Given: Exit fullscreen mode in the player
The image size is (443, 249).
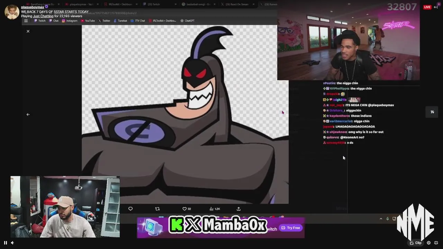Looking at the screenshot, I should pos(436,243).
